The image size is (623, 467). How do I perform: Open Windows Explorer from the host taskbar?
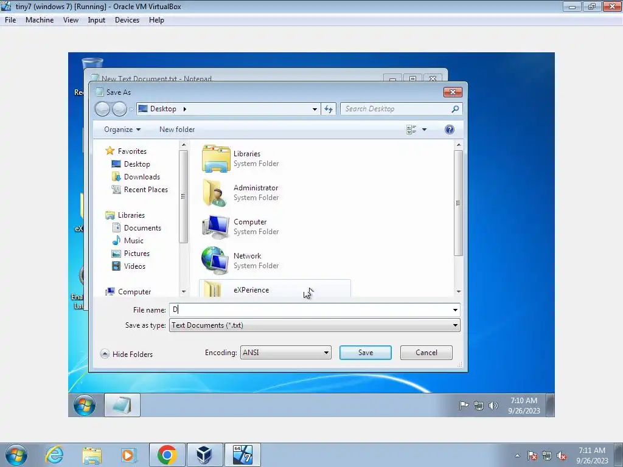92,455
